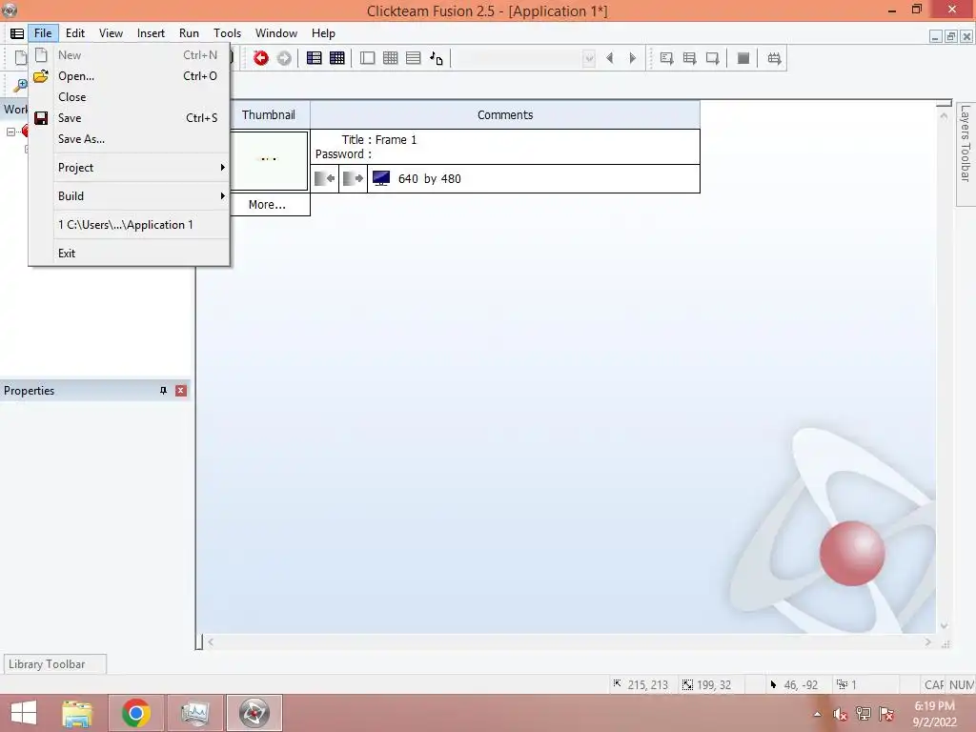The width and height of the screenshot is (976, 732).
Task: Click the More... button below the thumbnail
Action: [x=269, y=205]
